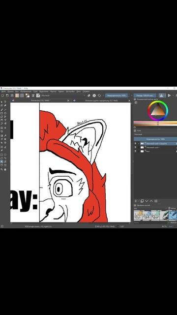Open the brush settings editor
Image resolution: width=177 pixels, height=315 pixels.
point(33,95)
